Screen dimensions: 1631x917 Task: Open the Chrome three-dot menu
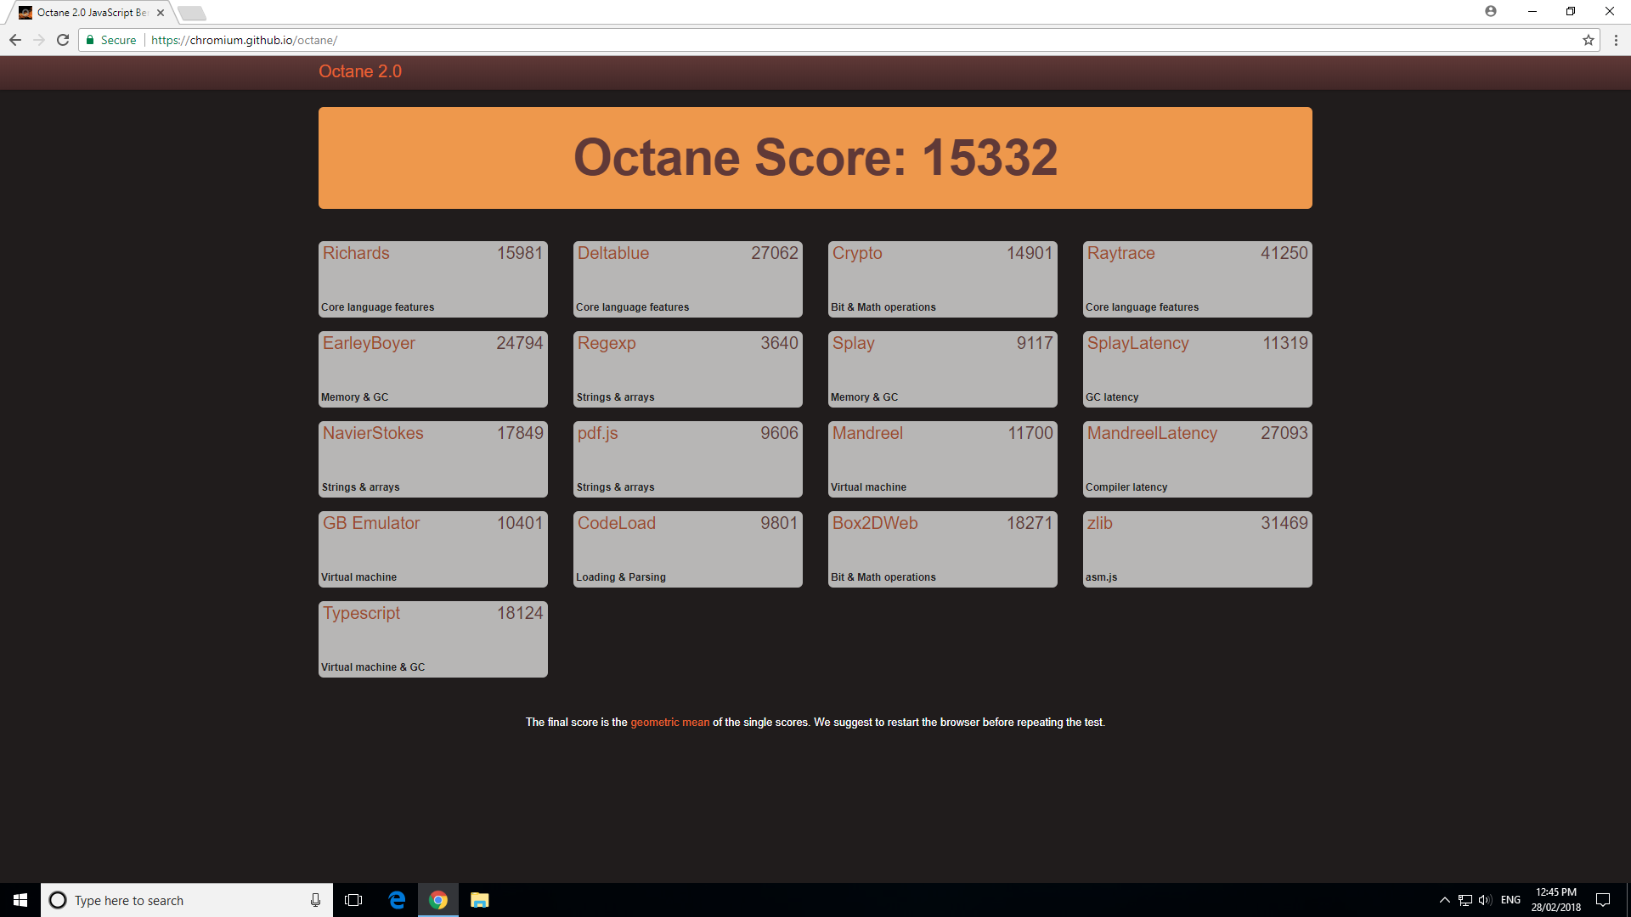(x=1616, y=40)
